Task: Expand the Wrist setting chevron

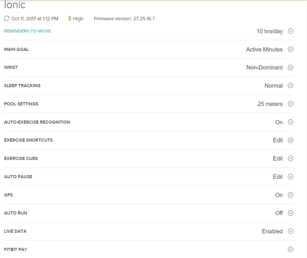Action: click(290, 67)
